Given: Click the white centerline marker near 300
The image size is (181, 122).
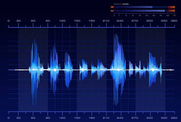Looking at the screenshot, I should pos(153,70).
